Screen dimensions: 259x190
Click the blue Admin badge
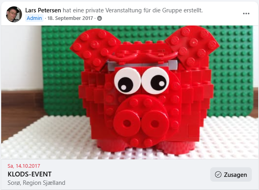(34, 18)
